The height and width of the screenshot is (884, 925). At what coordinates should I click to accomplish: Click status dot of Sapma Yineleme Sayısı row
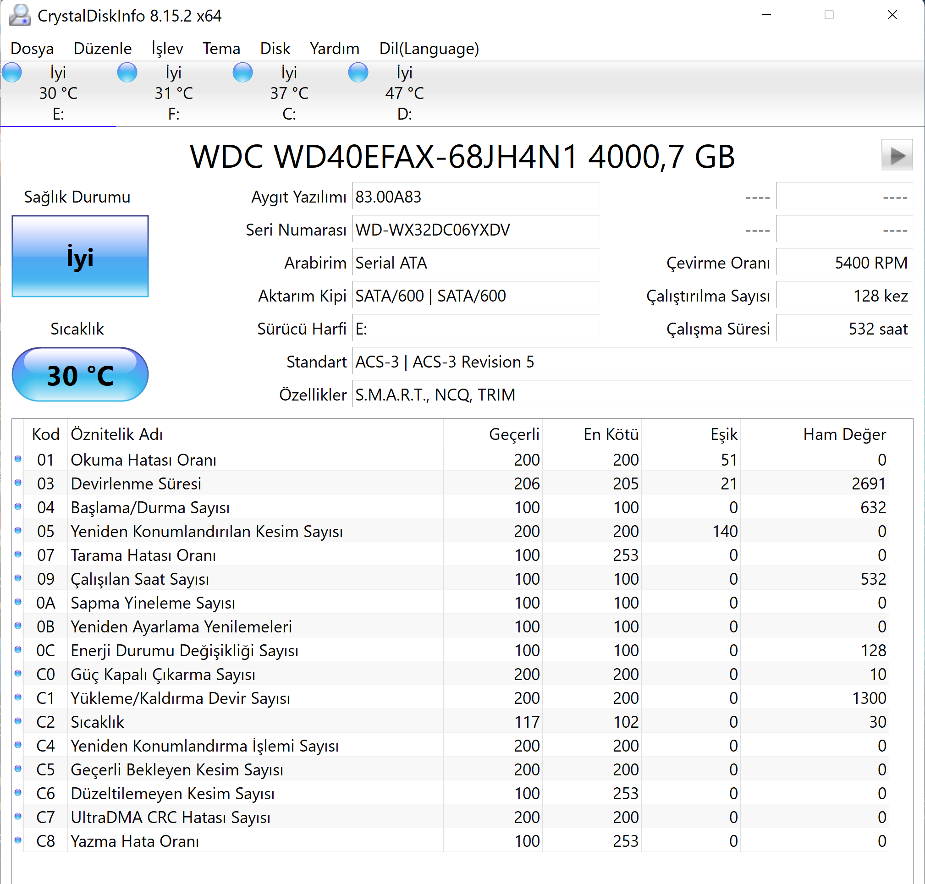pos(18,602)
